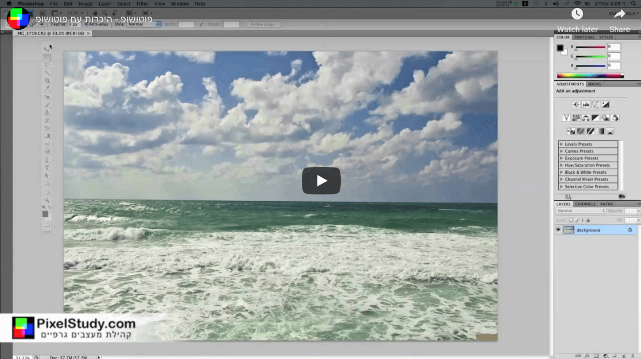Click the R value input field
641x359 pixels.
(613, 47)
